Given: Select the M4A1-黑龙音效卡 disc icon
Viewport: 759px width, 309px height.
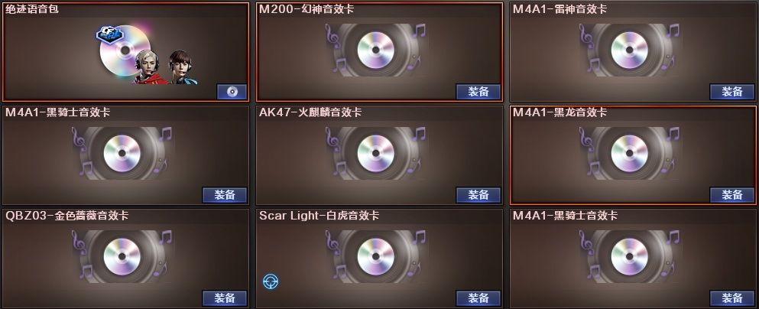Looking at the screenshot, I should [629, 154].
